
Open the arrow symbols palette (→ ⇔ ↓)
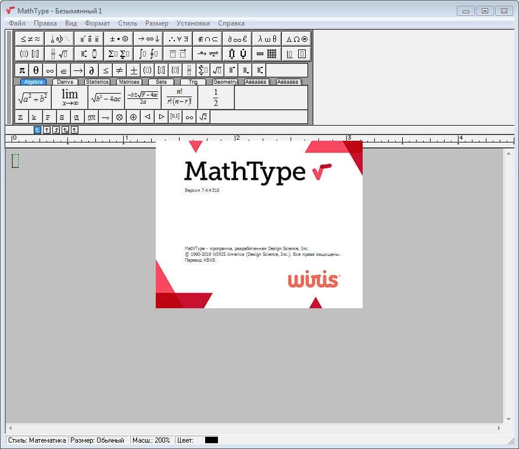coord(148,39)
